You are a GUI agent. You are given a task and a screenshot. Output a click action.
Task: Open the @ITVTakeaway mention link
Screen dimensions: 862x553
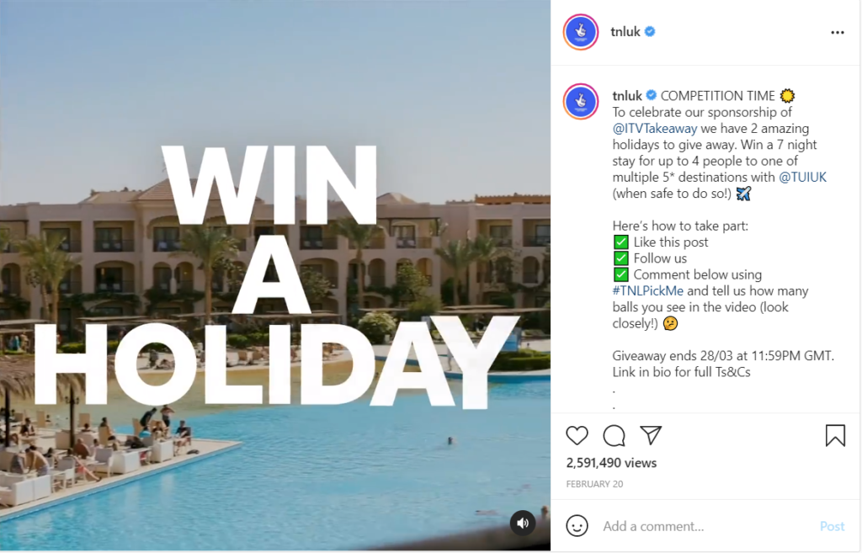click(655, 129)
